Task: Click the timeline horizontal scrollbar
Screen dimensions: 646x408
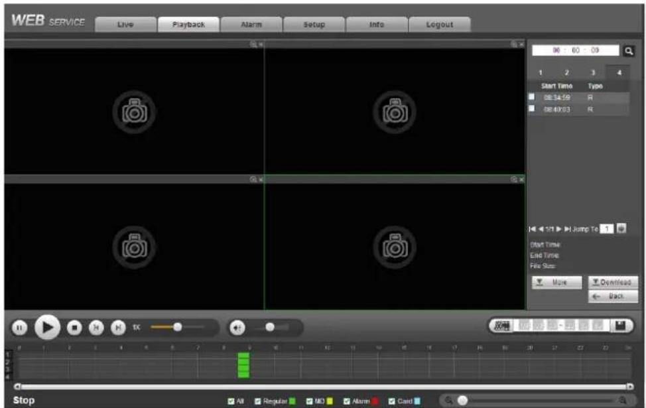Action: tap(324, 387)
